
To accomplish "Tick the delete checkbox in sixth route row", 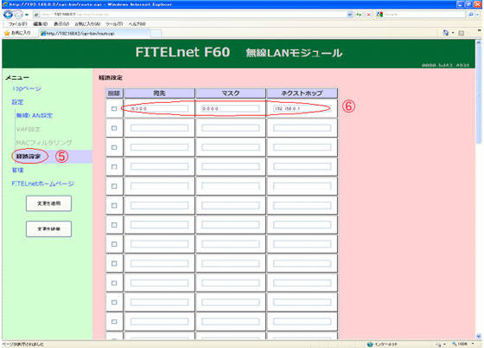I will point(114,205).
